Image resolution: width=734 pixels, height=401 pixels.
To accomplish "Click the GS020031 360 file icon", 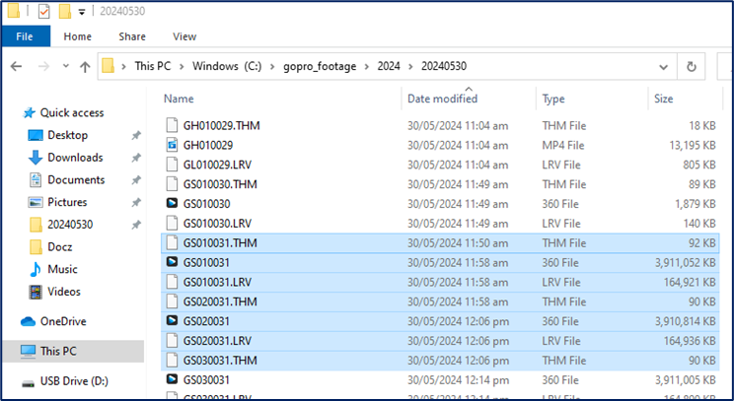I will [x=173, y=321].
